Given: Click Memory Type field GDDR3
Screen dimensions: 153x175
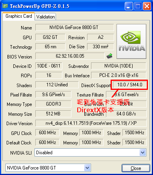Looking at the screenshot, I should (53, 104).
